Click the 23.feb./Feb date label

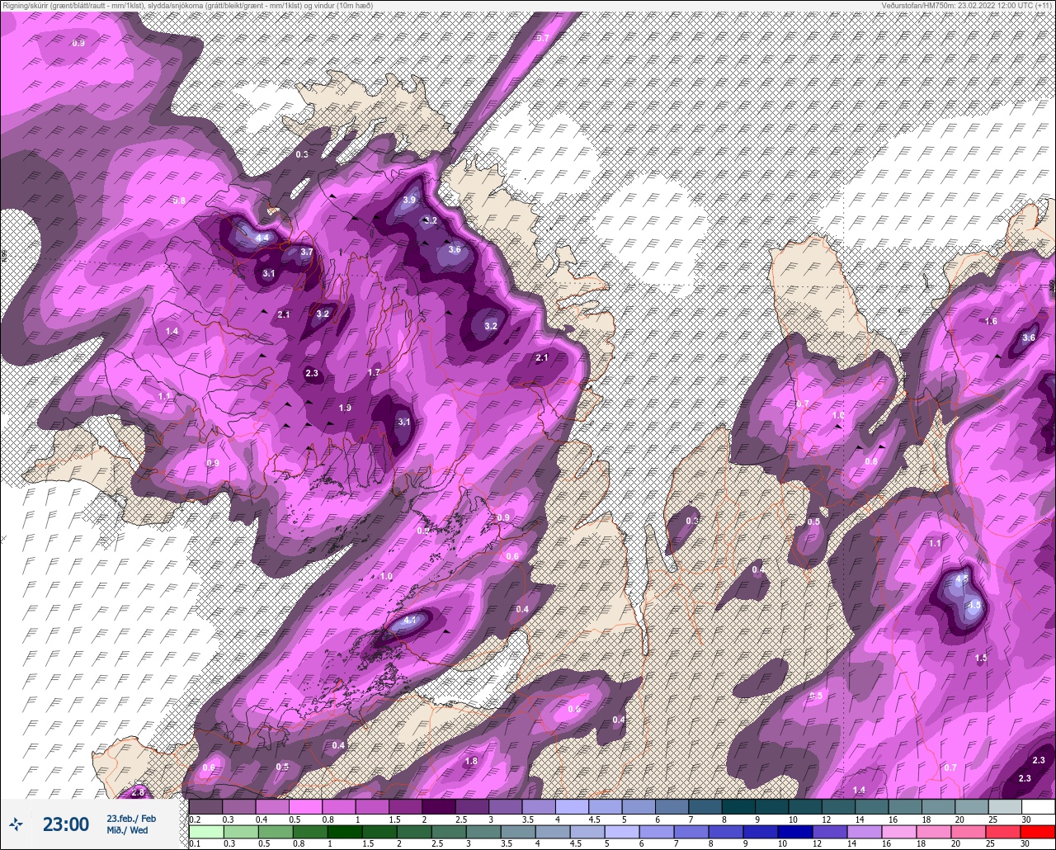130,818
